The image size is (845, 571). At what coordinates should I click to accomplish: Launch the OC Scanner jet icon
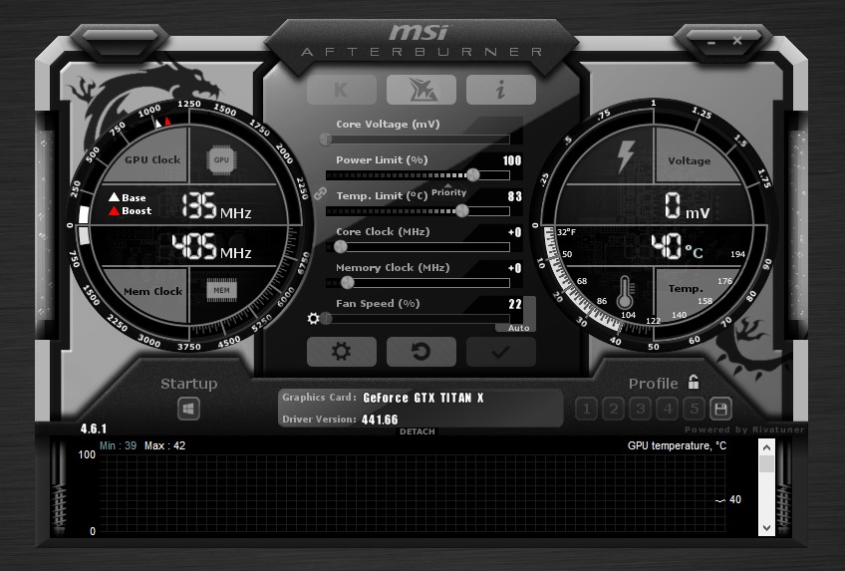pos(422,90)
